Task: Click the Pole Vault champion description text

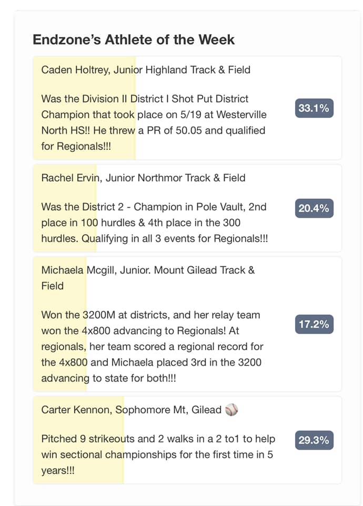Action: click(155, 222)
